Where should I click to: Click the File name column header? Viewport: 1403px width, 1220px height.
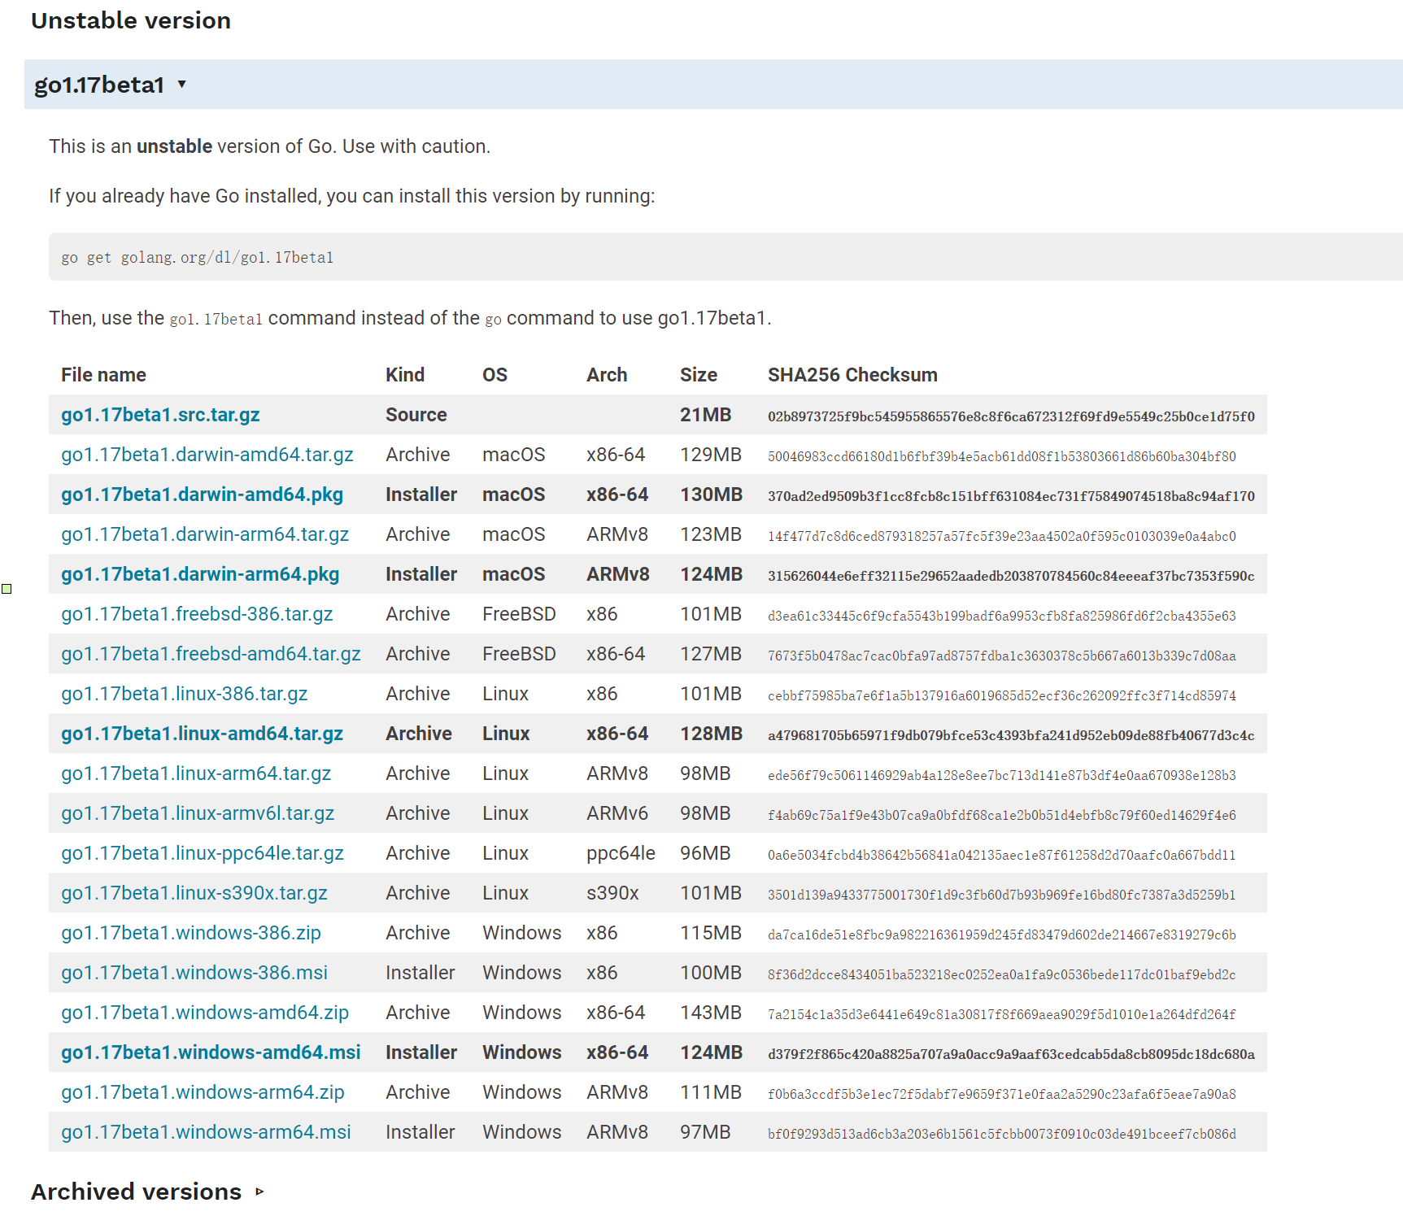point(103,375)
